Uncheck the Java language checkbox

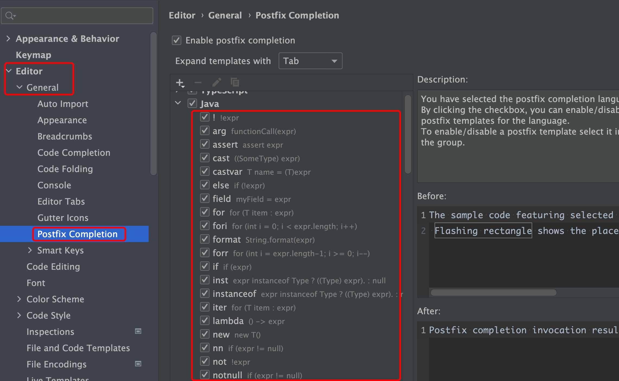192,103
